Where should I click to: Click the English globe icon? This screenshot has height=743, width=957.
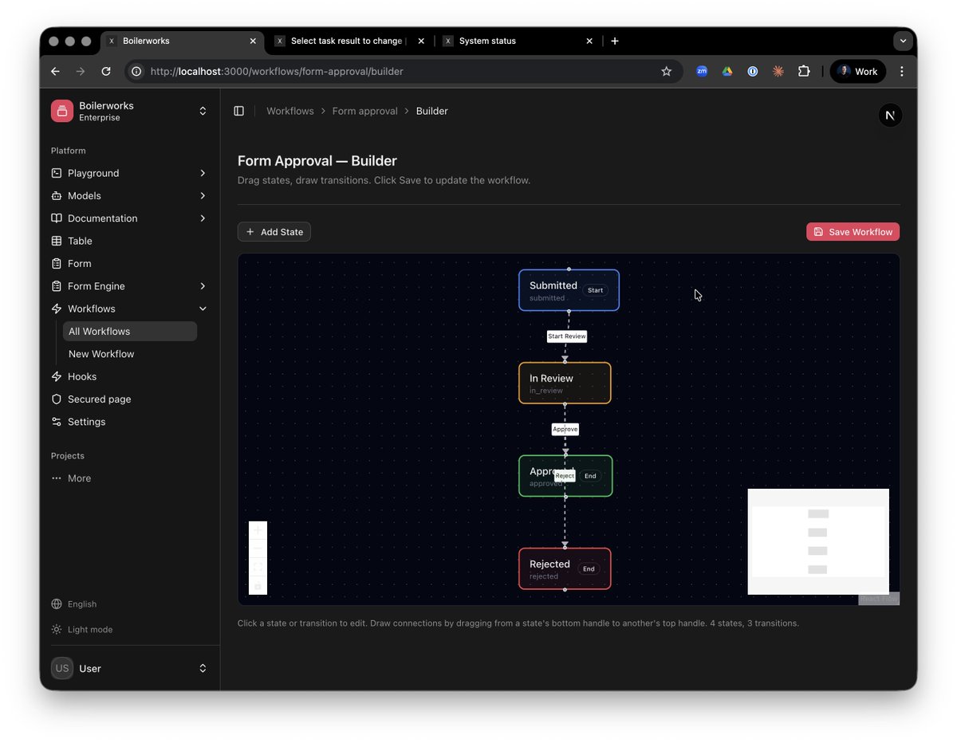(x=57, y=604)
